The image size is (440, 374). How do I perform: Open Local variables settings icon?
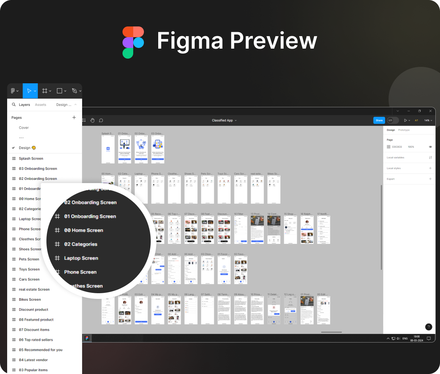pos(430,158)
